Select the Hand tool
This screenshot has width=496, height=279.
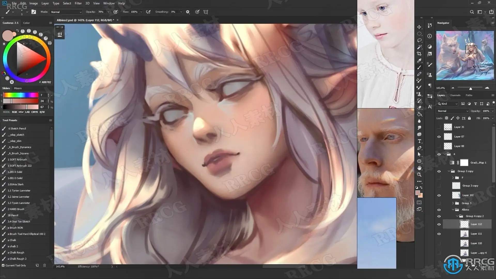click(x=419, y=168)
